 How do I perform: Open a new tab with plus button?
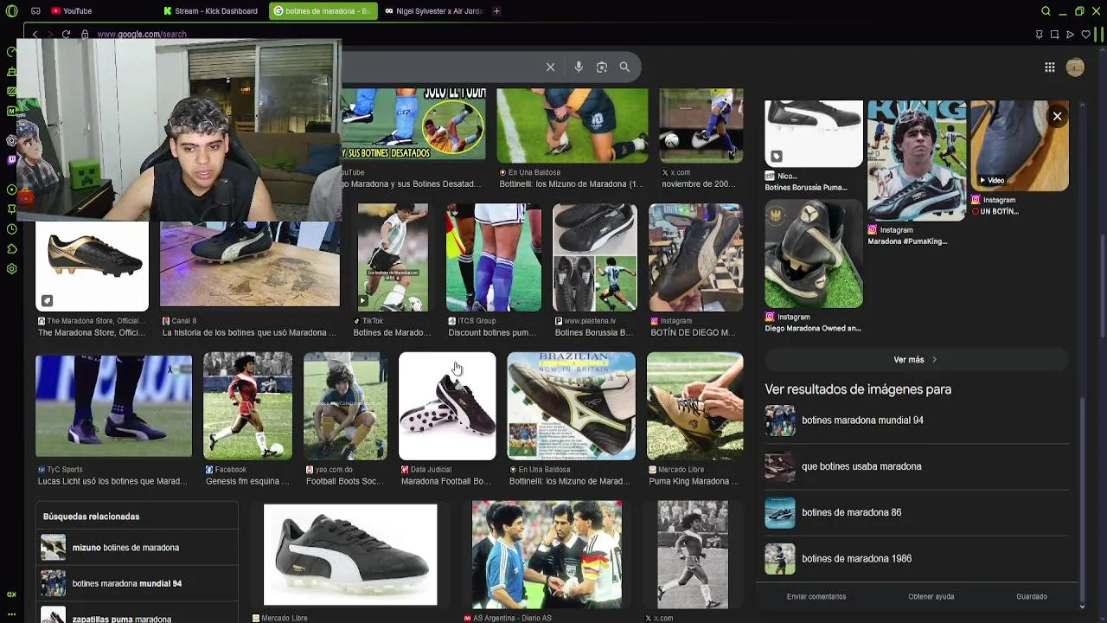click(496, 11)
